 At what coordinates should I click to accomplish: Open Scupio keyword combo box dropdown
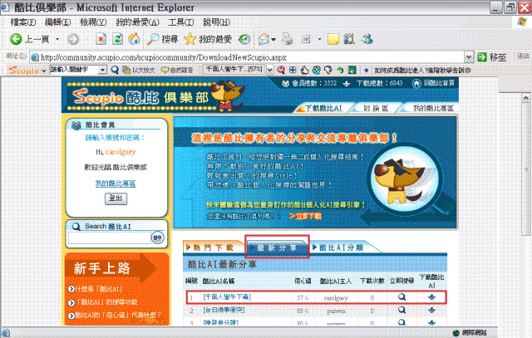coord(102,70)
